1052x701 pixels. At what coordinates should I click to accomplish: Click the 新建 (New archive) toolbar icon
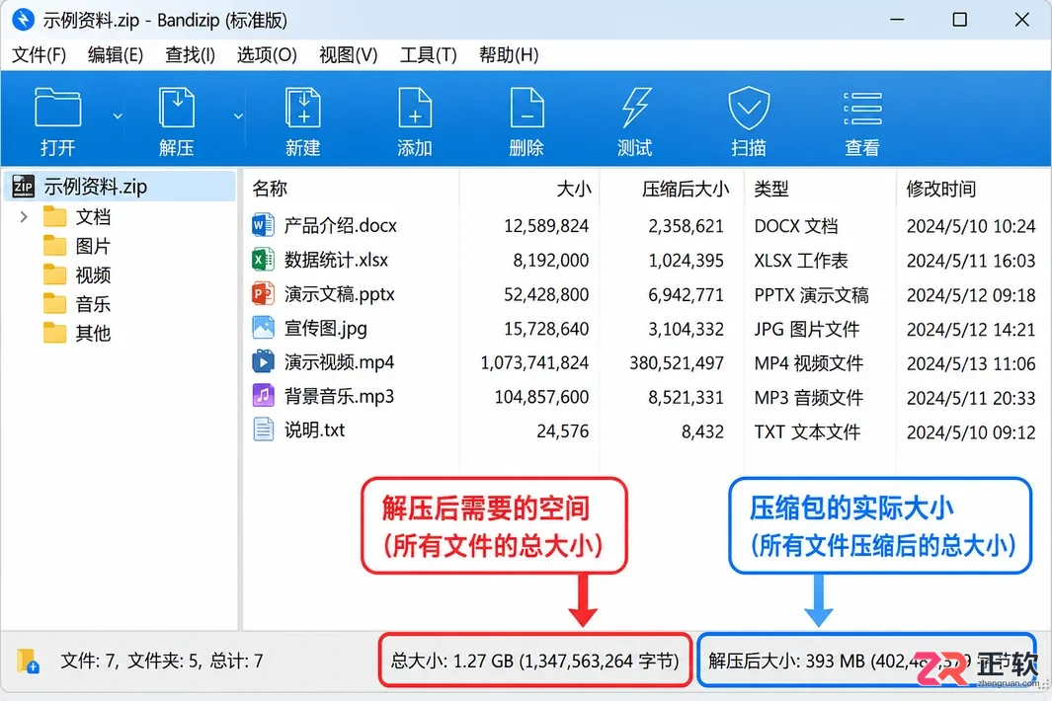point(302,108)
